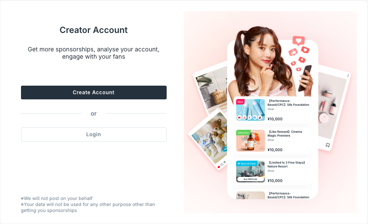The width and height of the screenshot is (368, 224).
Task: Tap the YouTube icon on the Silk Foundation card
Action: click(239, 117)
